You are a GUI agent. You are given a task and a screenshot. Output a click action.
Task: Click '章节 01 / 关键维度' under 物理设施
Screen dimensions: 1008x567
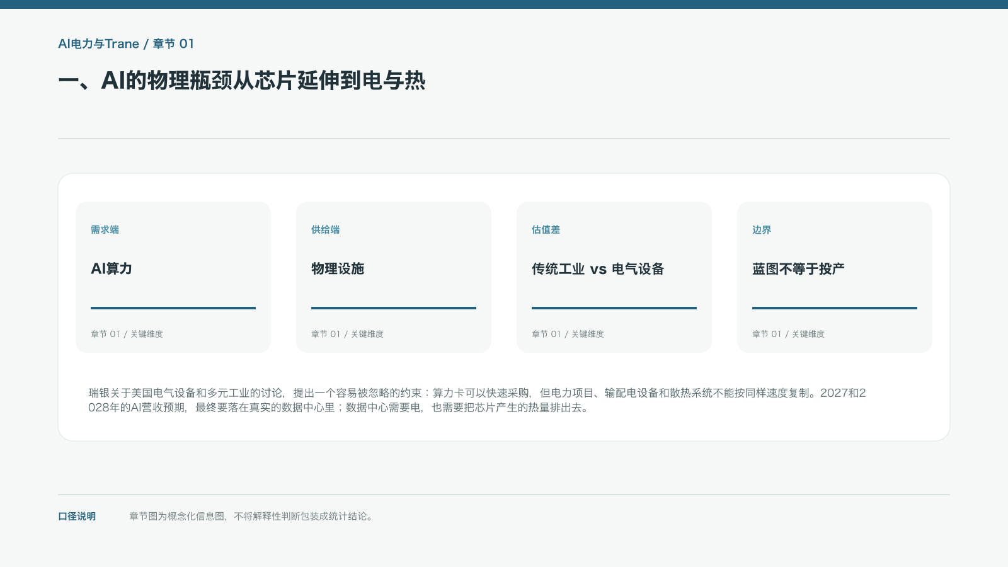(x=347, y=334)
